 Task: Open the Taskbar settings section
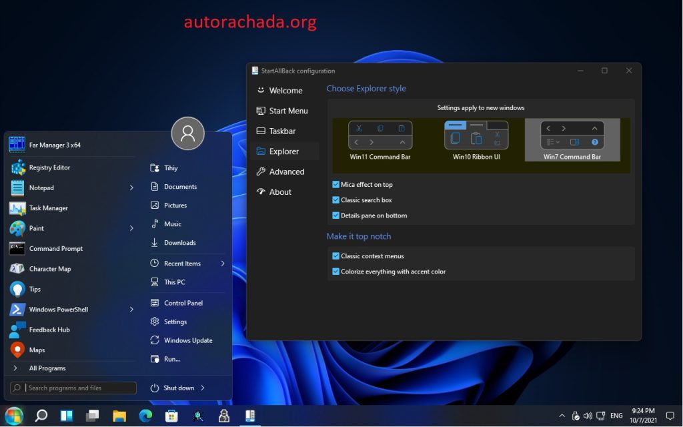coord(285,131)
